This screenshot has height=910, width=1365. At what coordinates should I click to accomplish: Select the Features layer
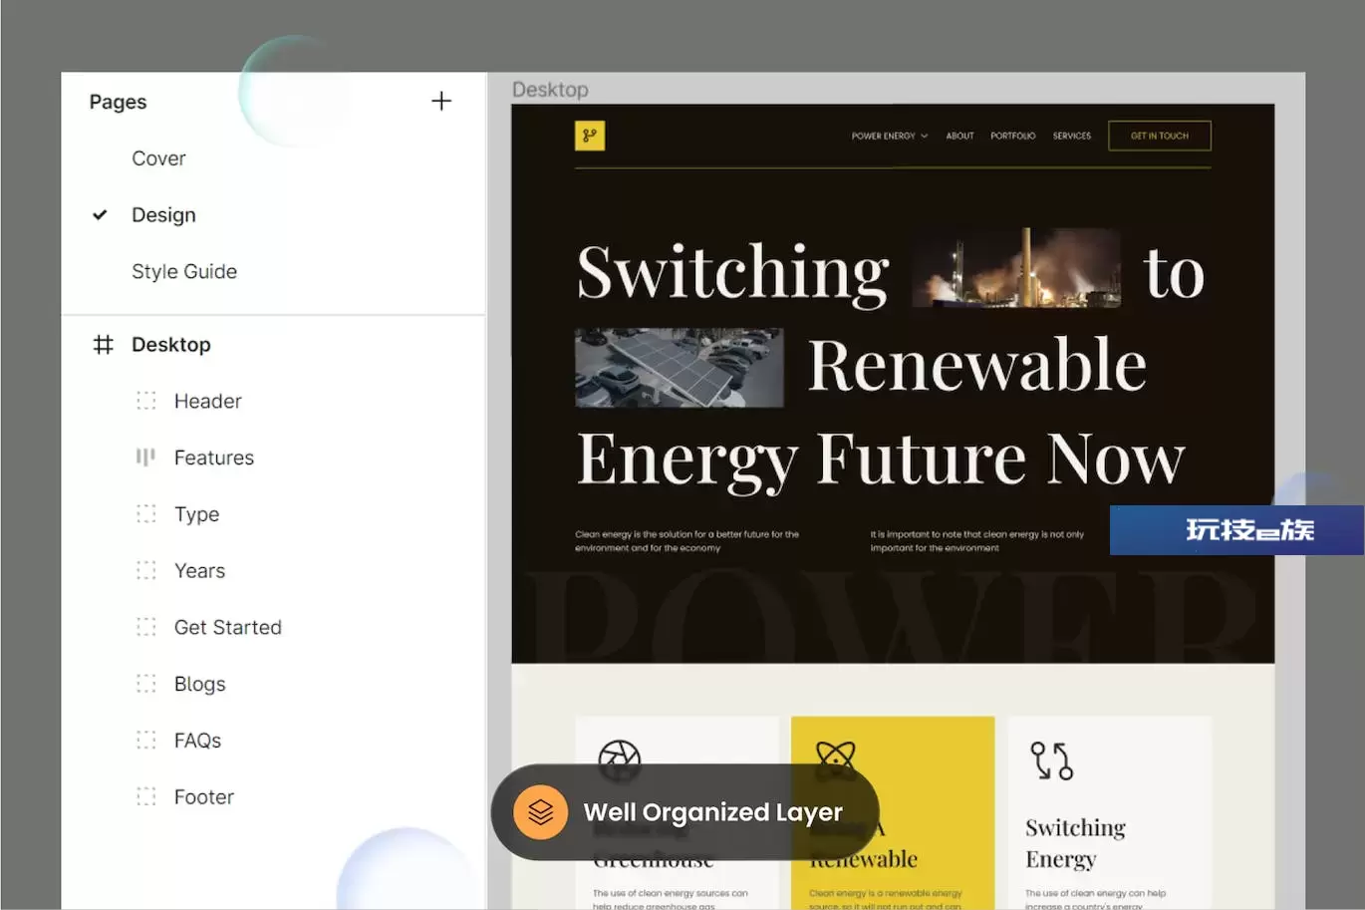click(214, 457)
